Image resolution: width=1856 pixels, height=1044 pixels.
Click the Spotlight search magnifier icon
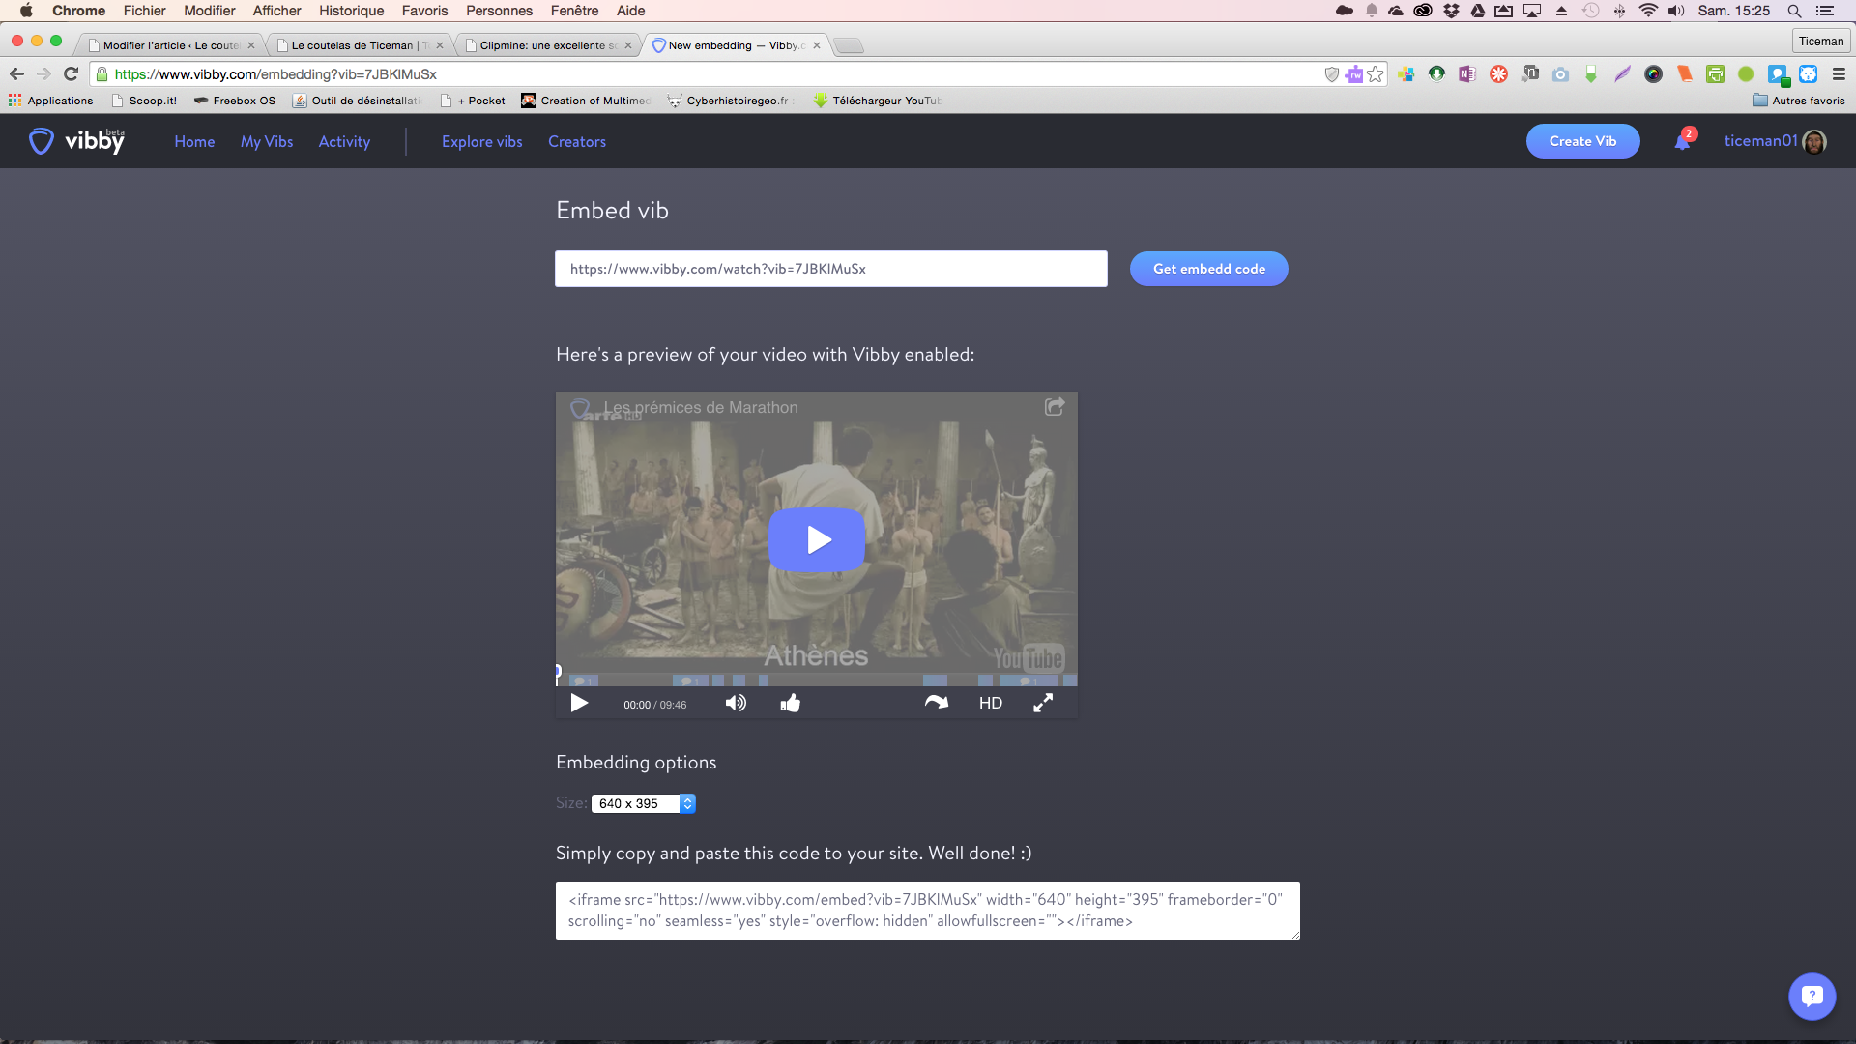tap(1794, 11)
